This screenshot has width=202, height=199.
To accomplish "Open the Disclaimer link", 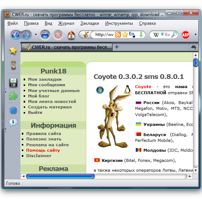I will click(x=39, y=156).
